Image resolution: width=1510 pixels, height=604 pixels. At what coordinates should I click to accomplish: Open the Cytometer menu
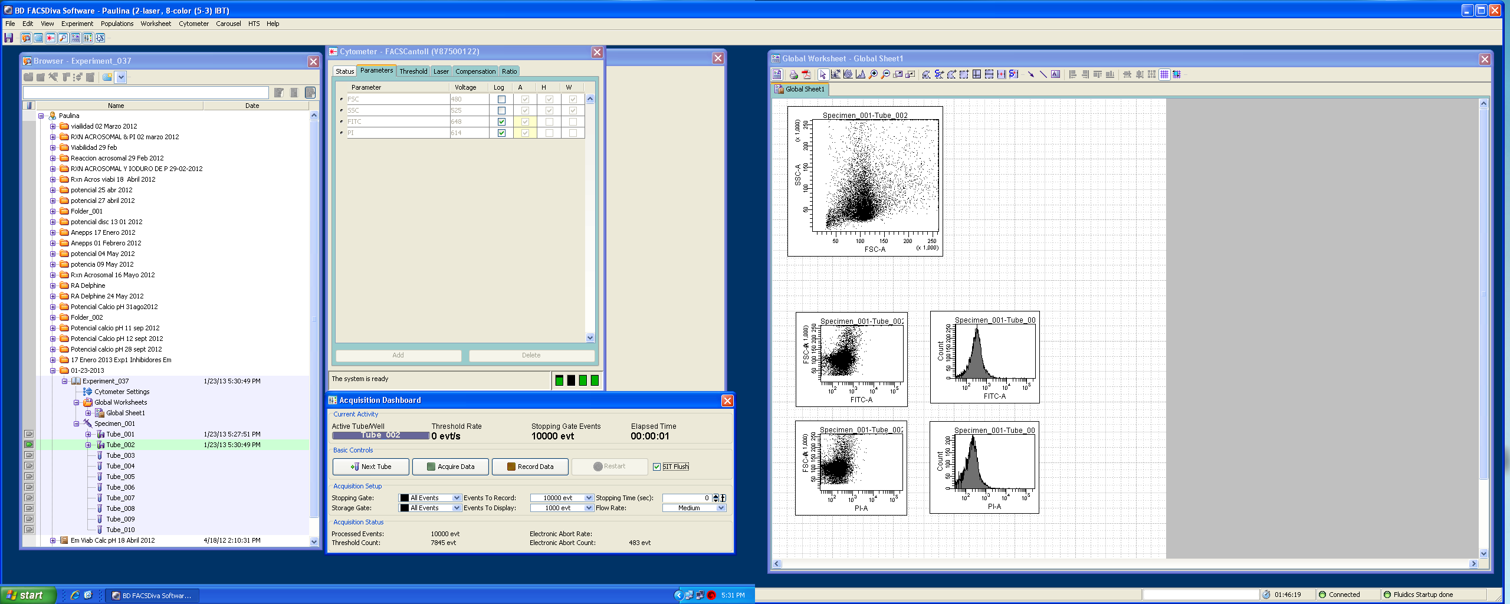click(193, 24)
